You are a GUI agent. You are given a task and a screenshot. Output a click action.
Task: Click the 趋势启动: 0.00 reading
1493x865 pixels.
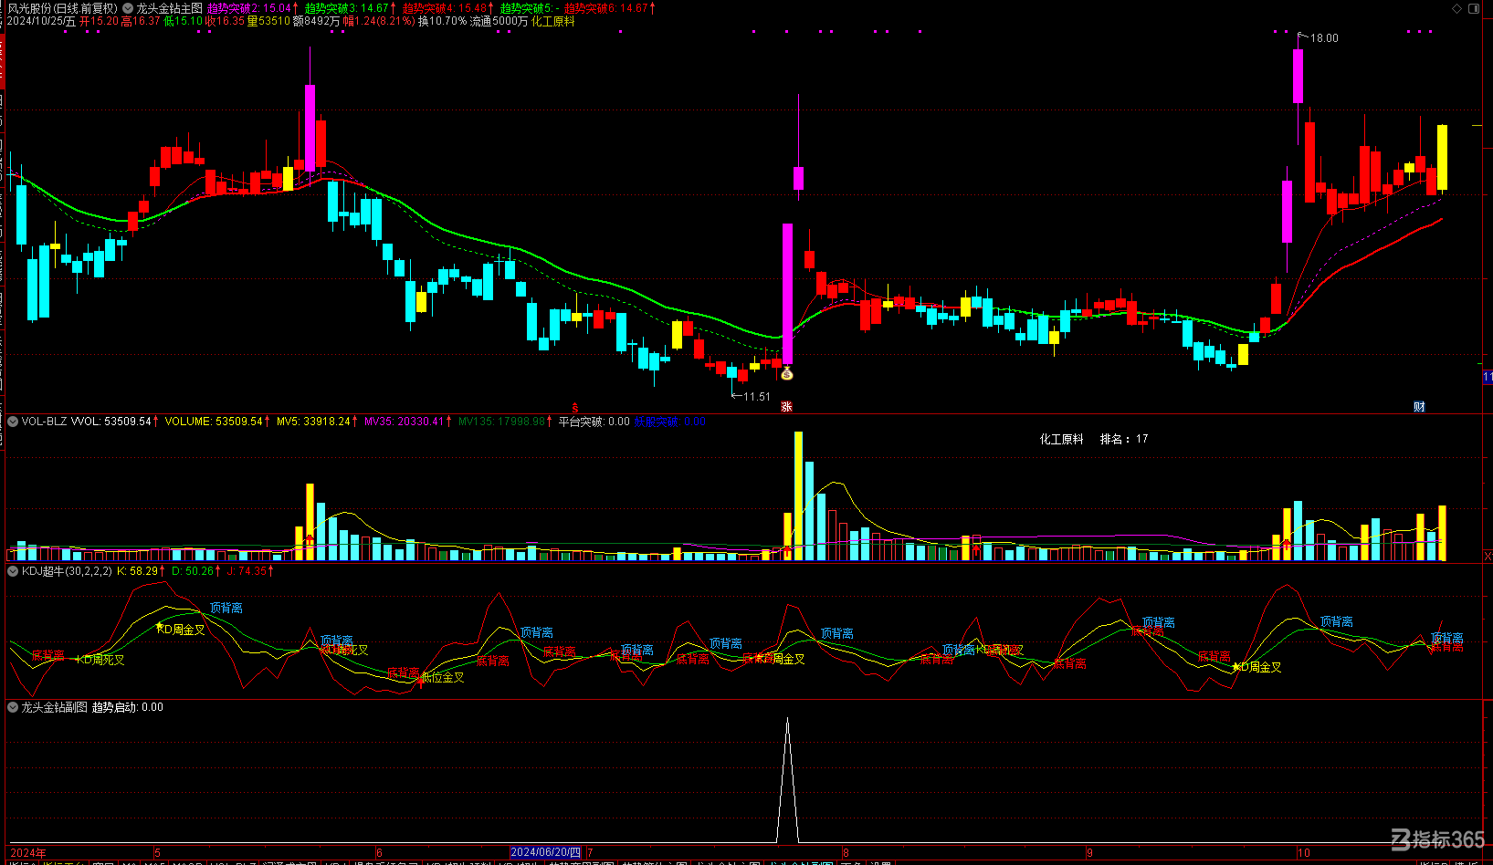[128, 707]
